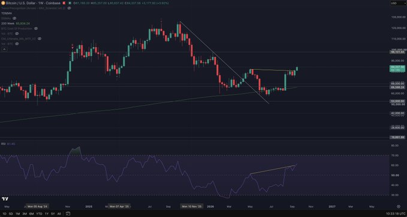Click the Mon 05 Aug '24 date marker
This screenshot has height=217, width=407.
[x=38, y=206]
